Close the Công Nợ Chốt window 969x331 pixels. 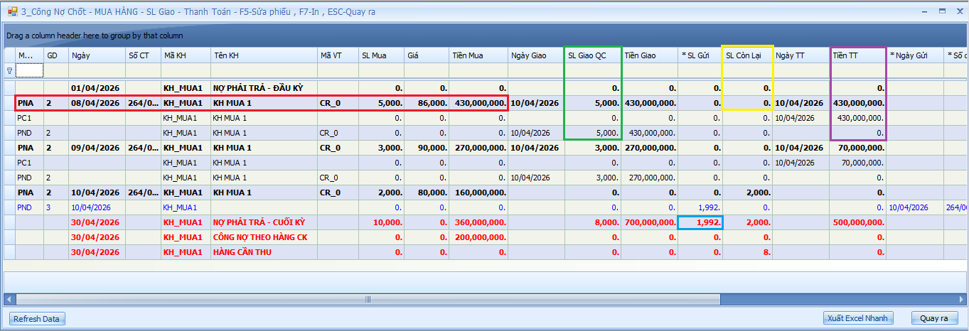tap(957, 11)
